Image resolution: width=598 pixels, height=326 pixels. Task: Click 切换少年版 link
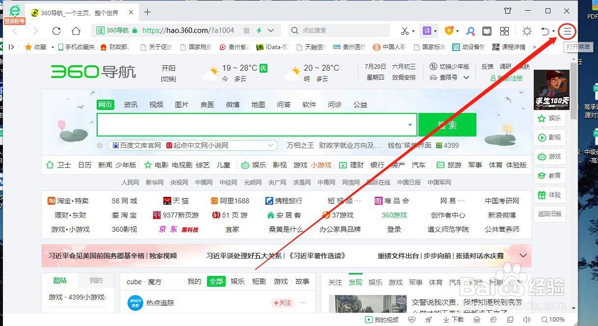point(449,66)
